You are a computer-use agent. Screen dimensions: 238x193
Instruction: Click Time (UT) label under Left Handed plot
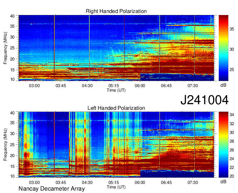[x=116, y=187]
